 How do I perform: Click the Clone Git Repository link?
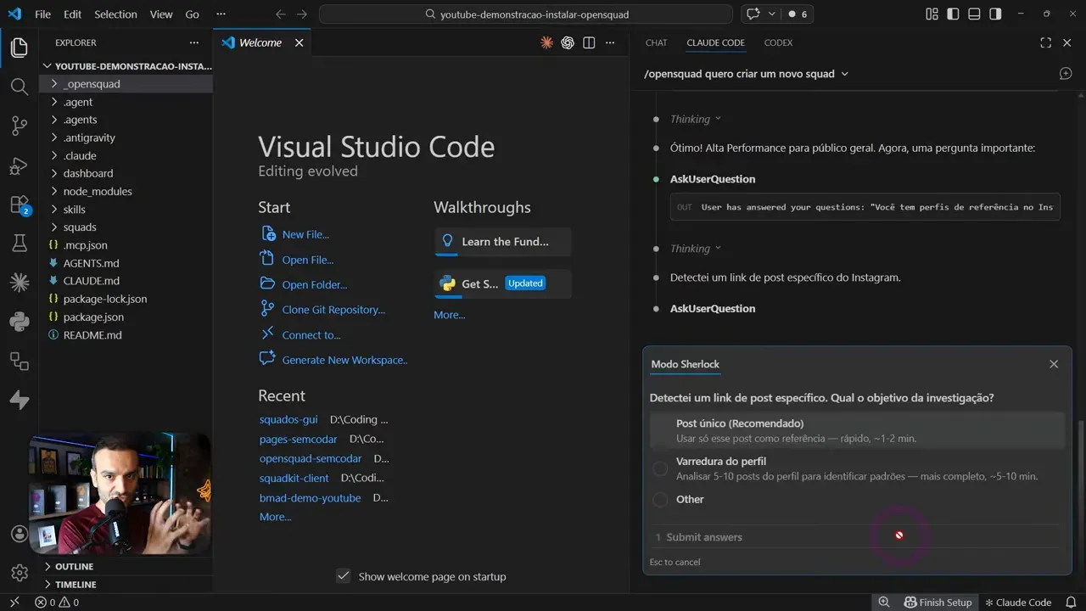tap(333, 310)
